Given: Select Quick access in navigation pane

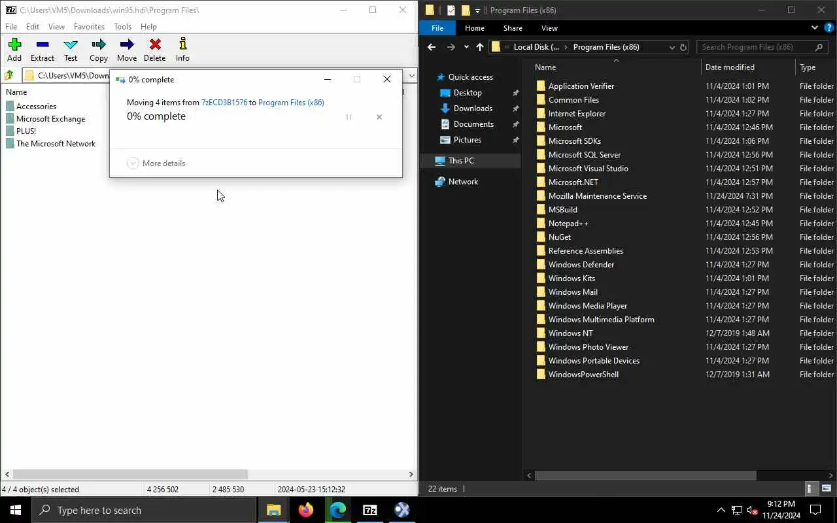Looking at the screenshot, I should (x=471, y=77).
